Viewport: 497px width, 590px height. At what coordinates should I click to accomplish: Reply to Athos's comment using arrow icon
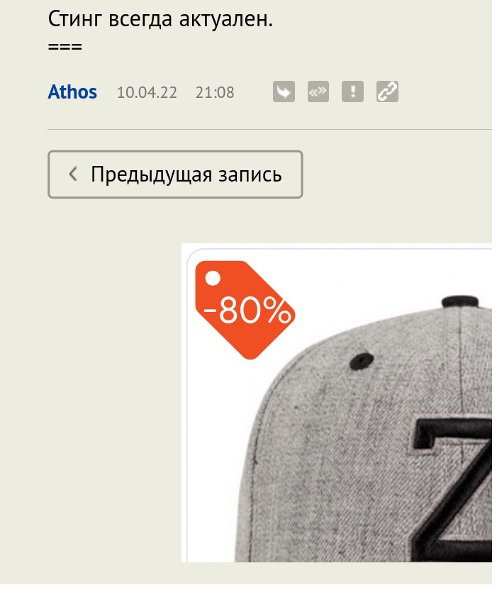tap(284, 91)
